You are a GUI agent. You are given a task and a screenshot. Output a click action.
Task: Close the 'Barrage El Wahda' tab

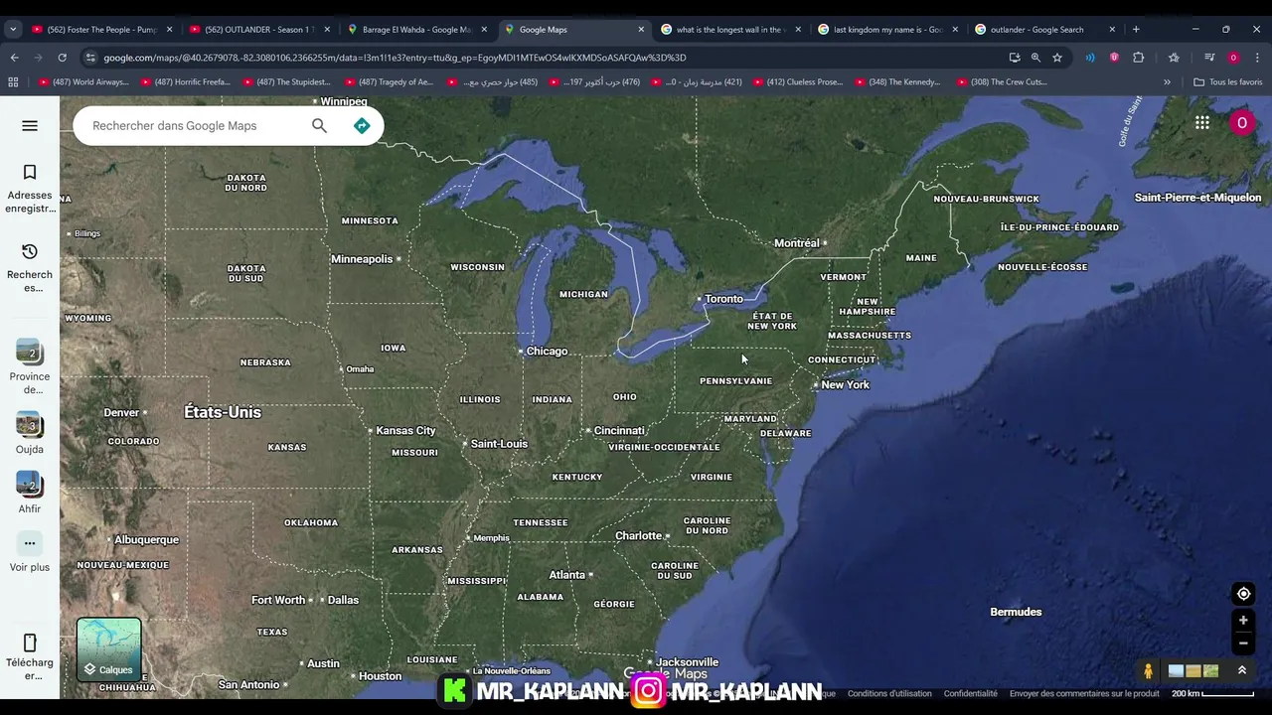(484, 30)
